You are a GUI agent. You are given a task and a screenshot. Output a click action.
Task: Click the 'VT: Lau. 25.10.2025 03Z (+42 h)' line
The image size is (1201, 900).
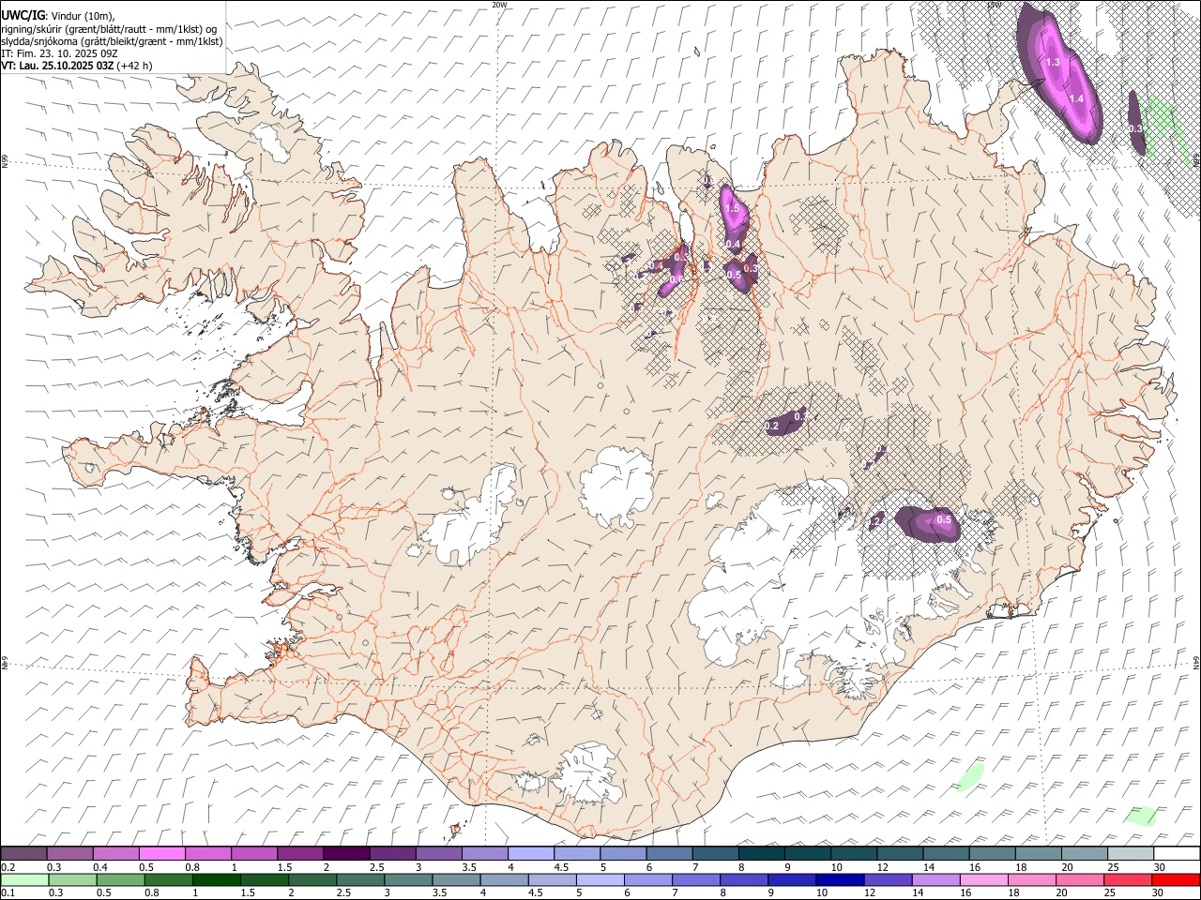[77, 66]
